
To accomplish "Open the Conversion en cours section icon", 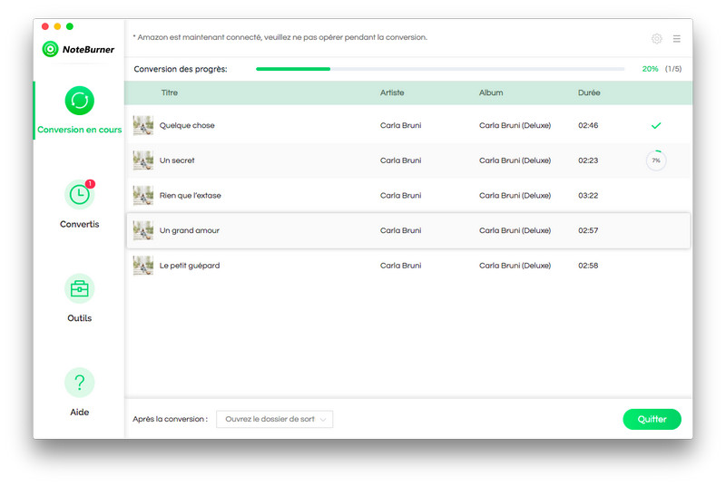I will 79,101.
